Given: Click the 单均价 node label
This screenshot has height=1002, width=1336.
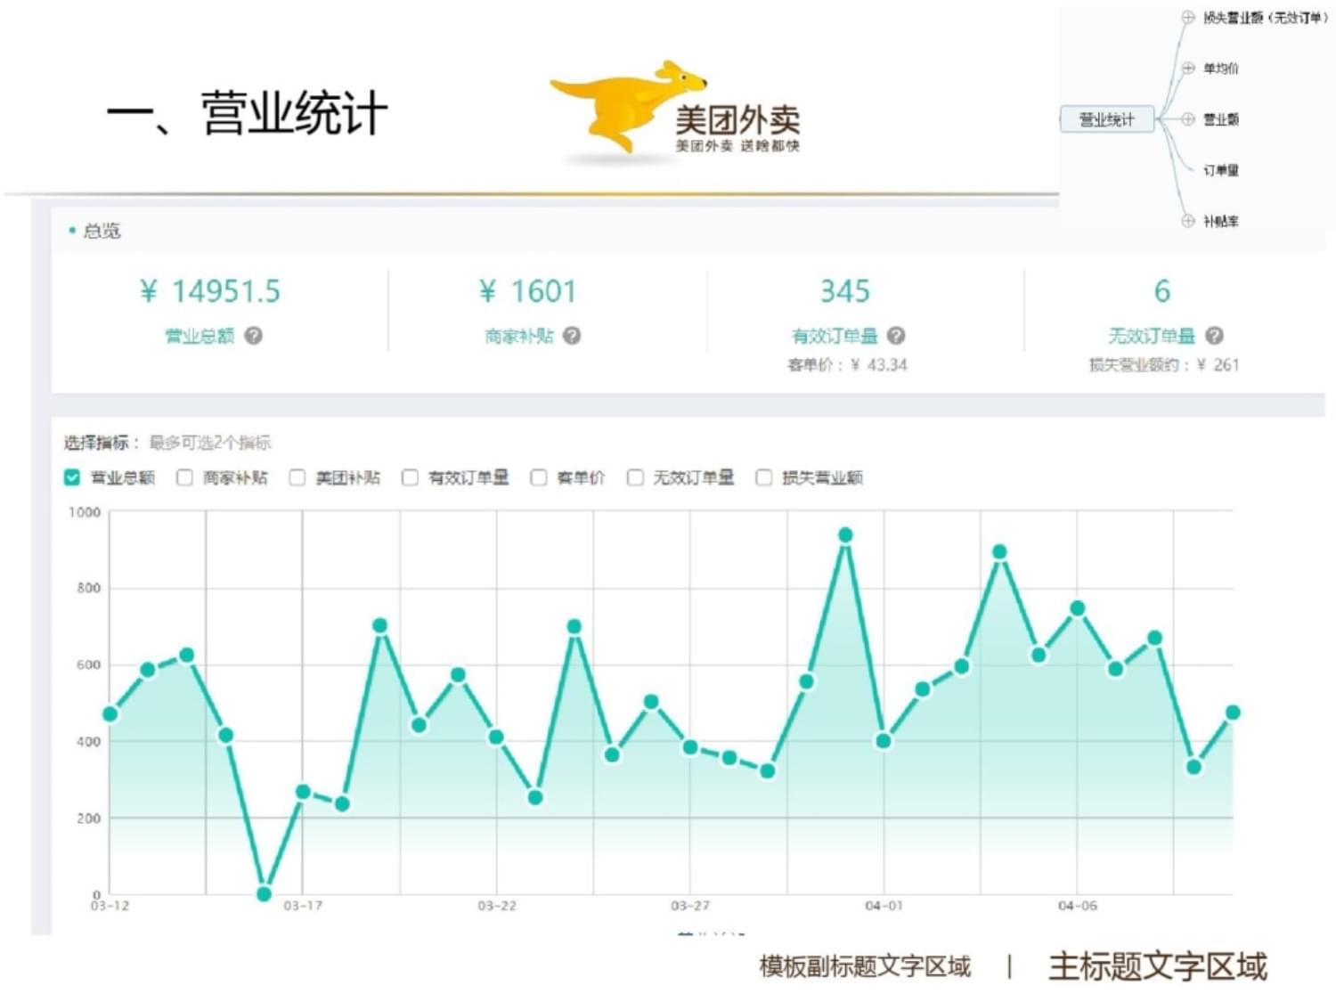Looking at the screenshot, I should tap(1221, 68).
